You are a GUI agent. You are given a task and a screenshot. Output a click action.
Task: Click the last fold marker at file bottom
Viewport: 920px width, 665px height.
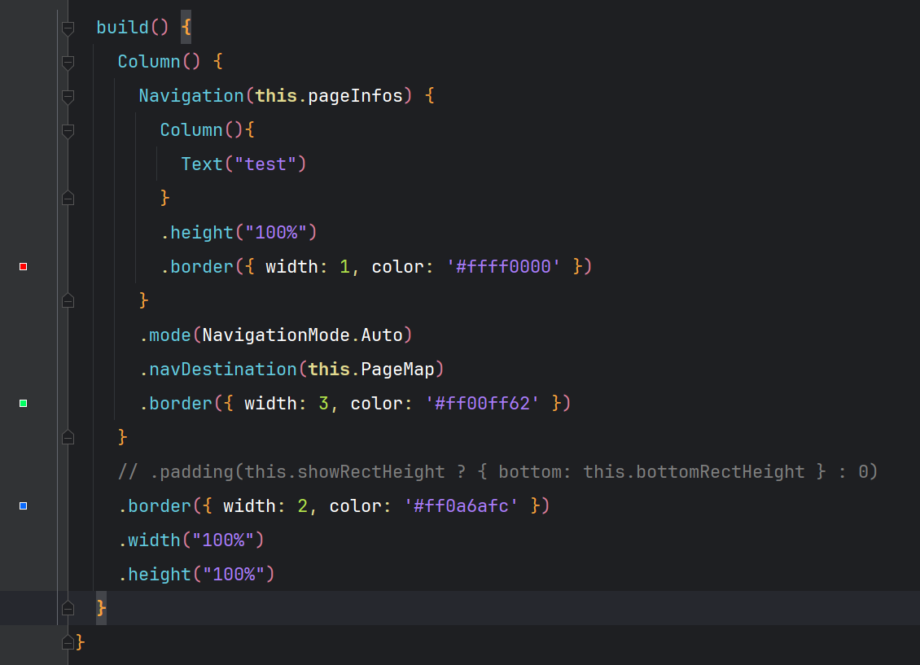[x=68, y=642]
